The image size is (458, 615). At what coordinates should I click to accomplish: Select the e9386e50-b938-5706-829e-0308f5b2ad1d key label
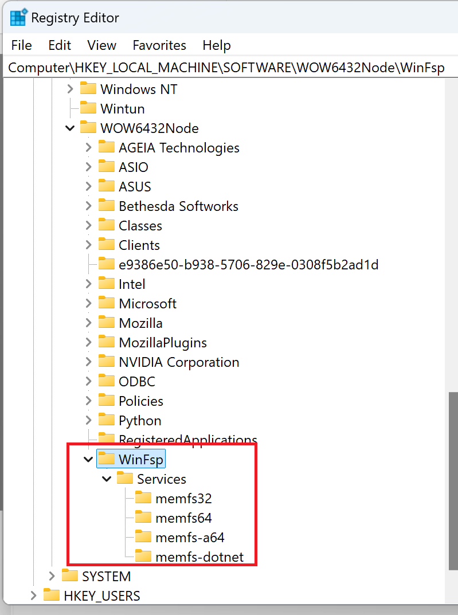tap(249, 265)
